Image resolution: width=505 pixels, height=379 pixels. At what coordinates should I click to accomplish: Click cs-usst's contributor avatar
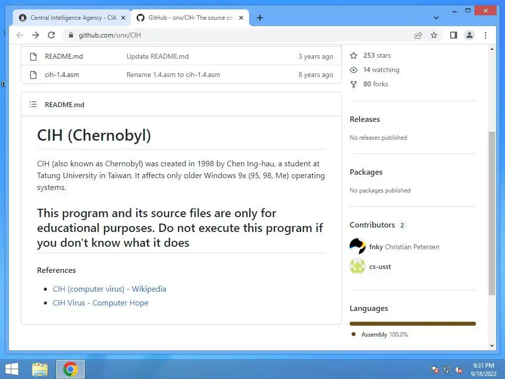coord(358,266)
